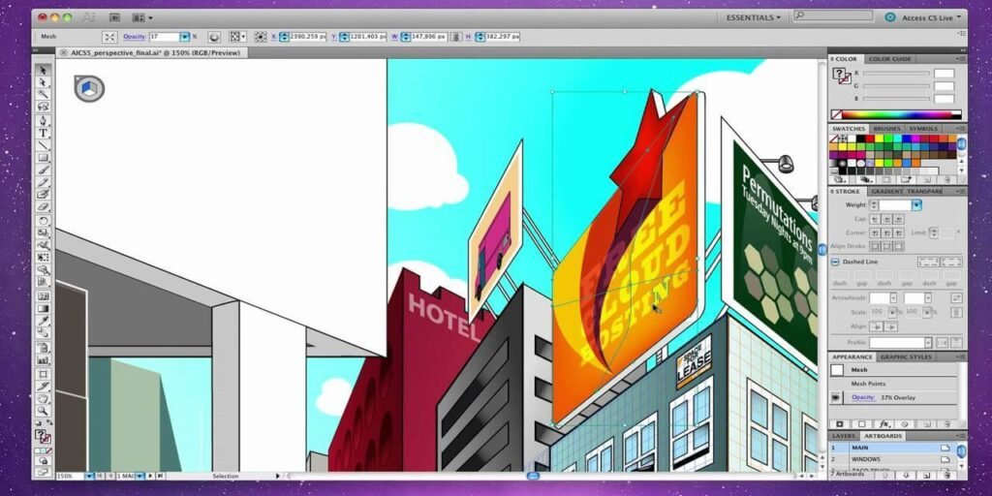The width and height of the screenshot is (992, 496).
Task: Select the Rotate tool
Action: pyautogui.click(x=43, y=221)
